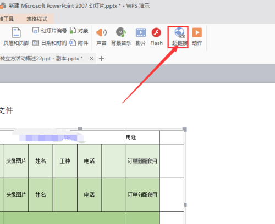Insert a Flash animation
275x224 pixels.
(x=156, y=36)
